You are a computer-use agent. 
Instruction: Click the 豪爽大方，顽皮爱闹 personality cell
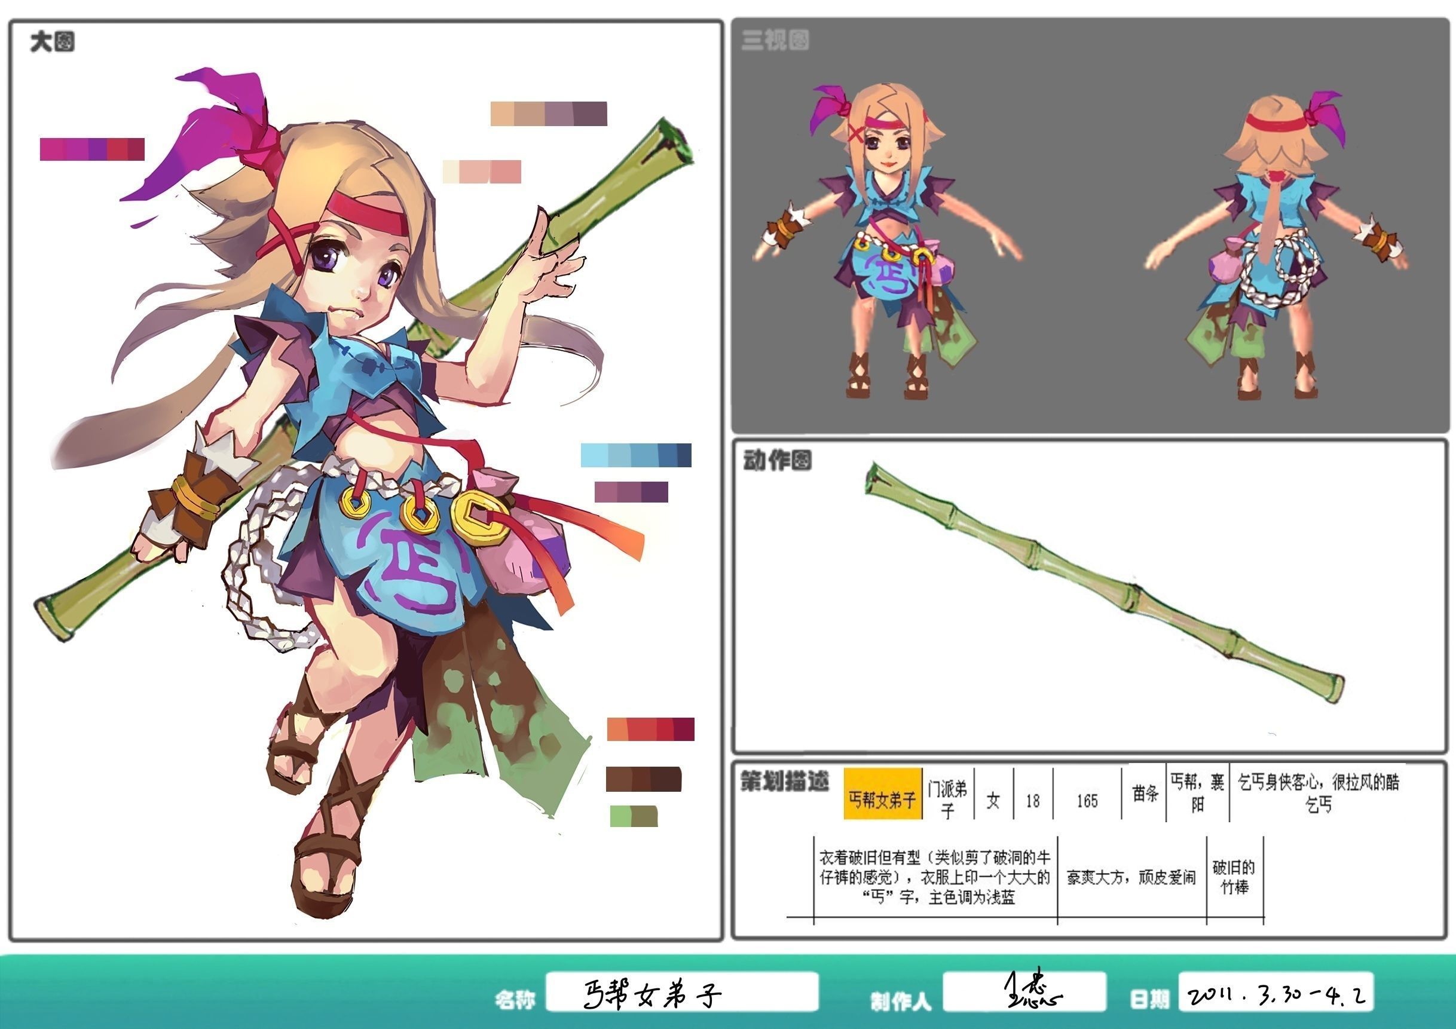(x=1131, y=877)
